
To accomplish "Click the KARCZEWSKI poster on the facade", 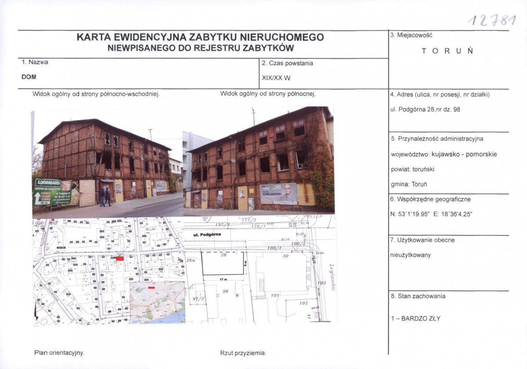I will [x=279, y=193].
